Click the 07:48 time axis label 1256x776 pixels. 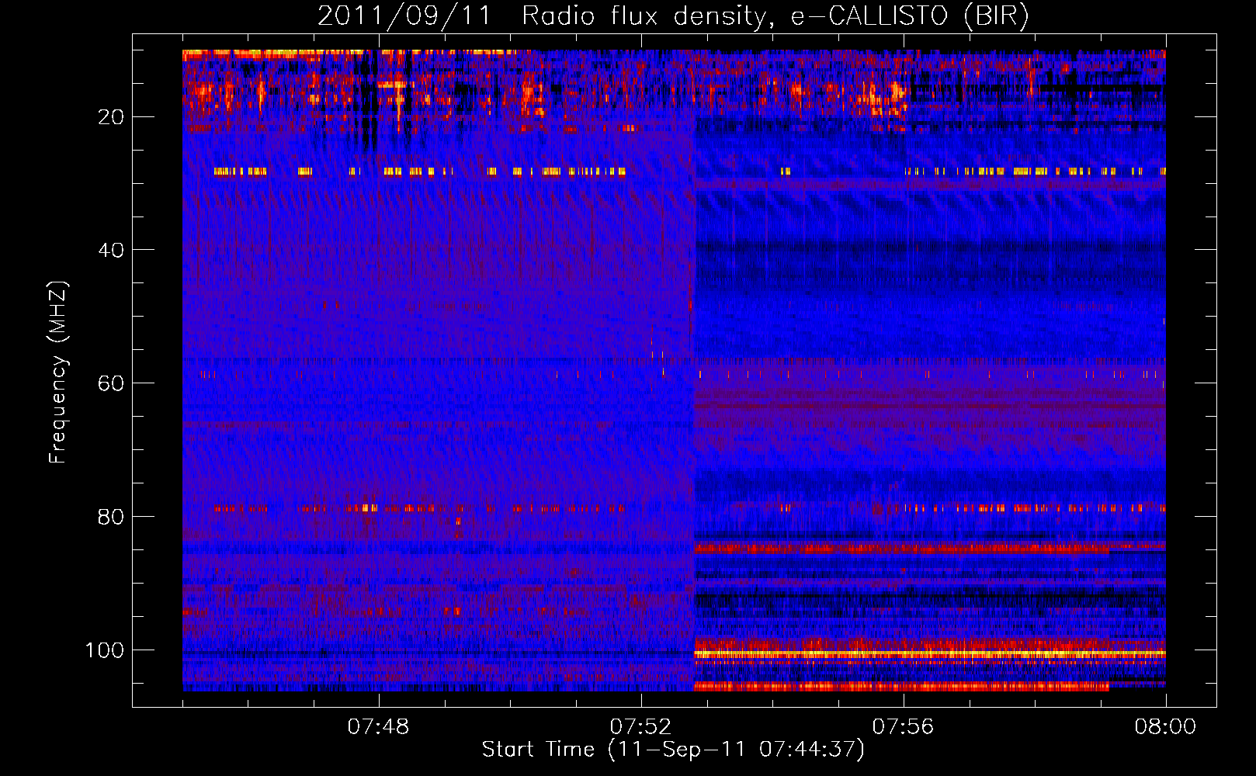[379, 727]
